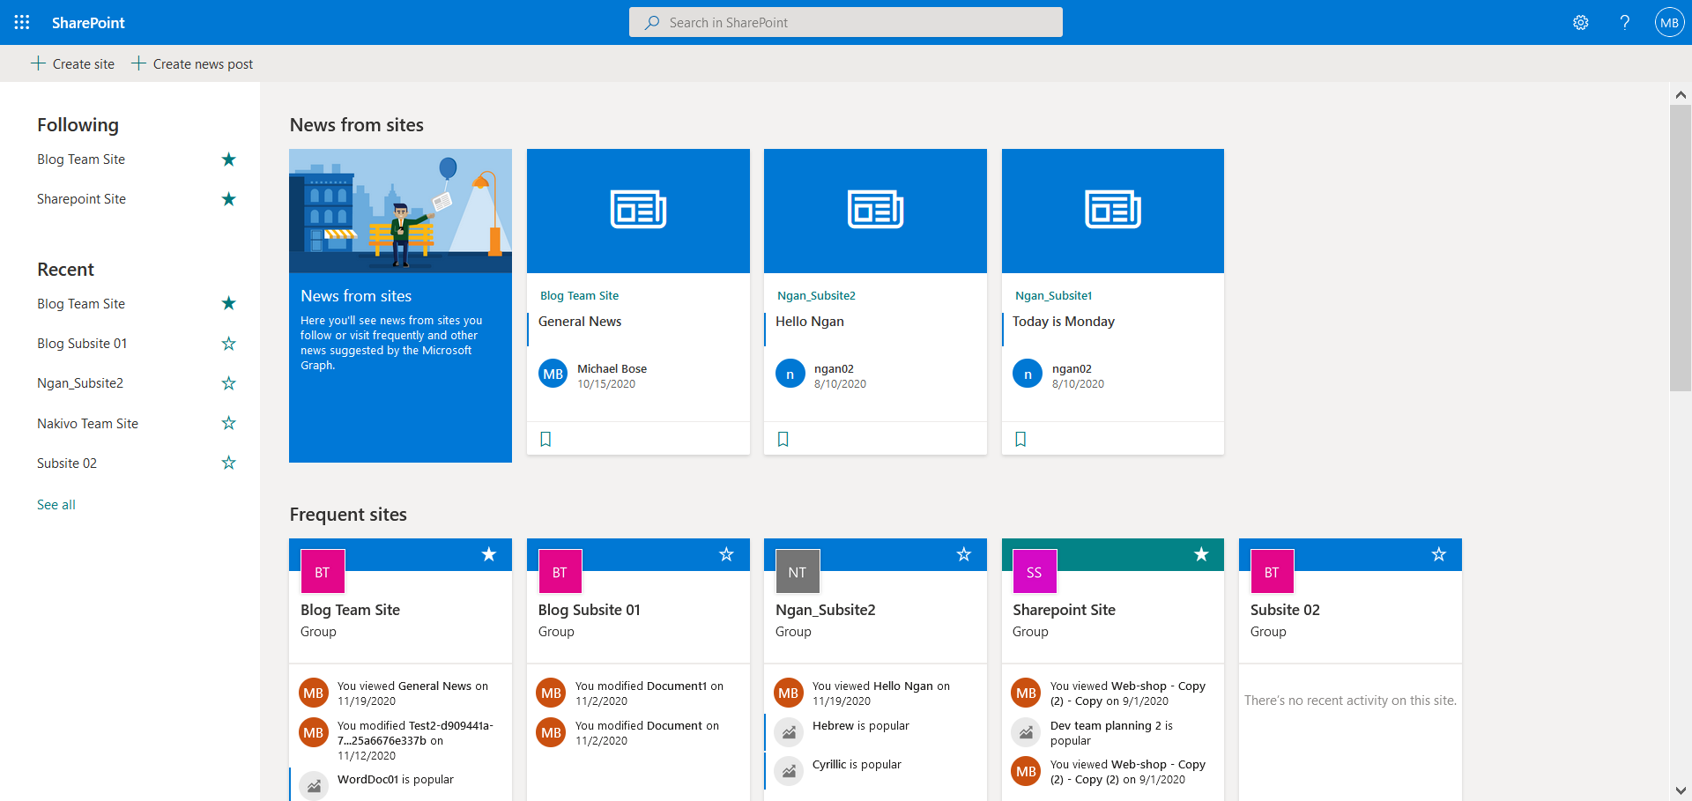Click ngan02 avatar on Today is Monday card
This screenshot has height=801, width=1692.
tap(1028, 374)
